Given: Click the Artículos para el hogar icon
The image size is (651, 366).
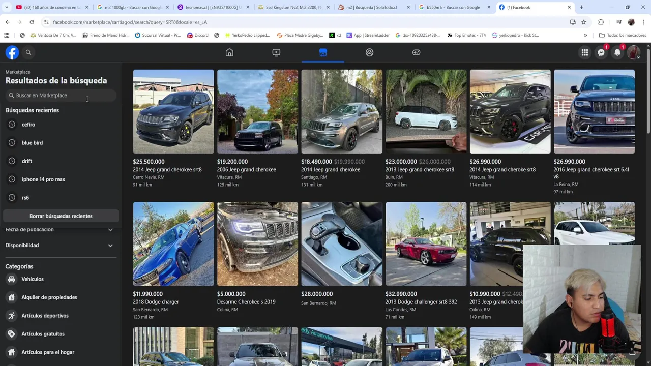Looking at the screenshot, I should [12, 352].
